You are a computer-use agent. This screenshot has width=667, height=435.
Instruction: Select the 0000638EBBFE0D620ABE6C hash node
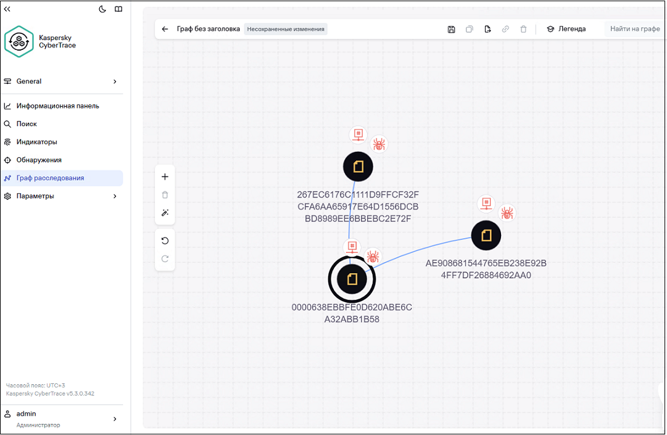[352, 280]
